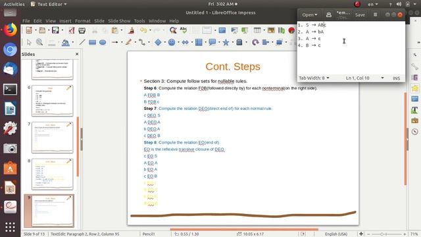Click the Open folder icon in Impress toolbar

pos(42,30)
